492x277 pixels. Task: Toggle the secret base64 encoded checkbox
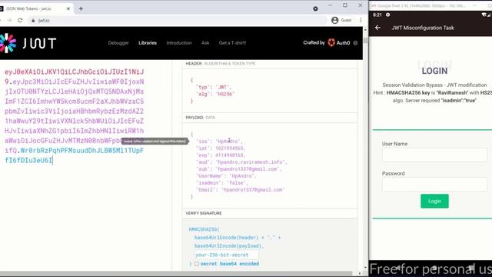pyautogui.click(x=197, y=264)
